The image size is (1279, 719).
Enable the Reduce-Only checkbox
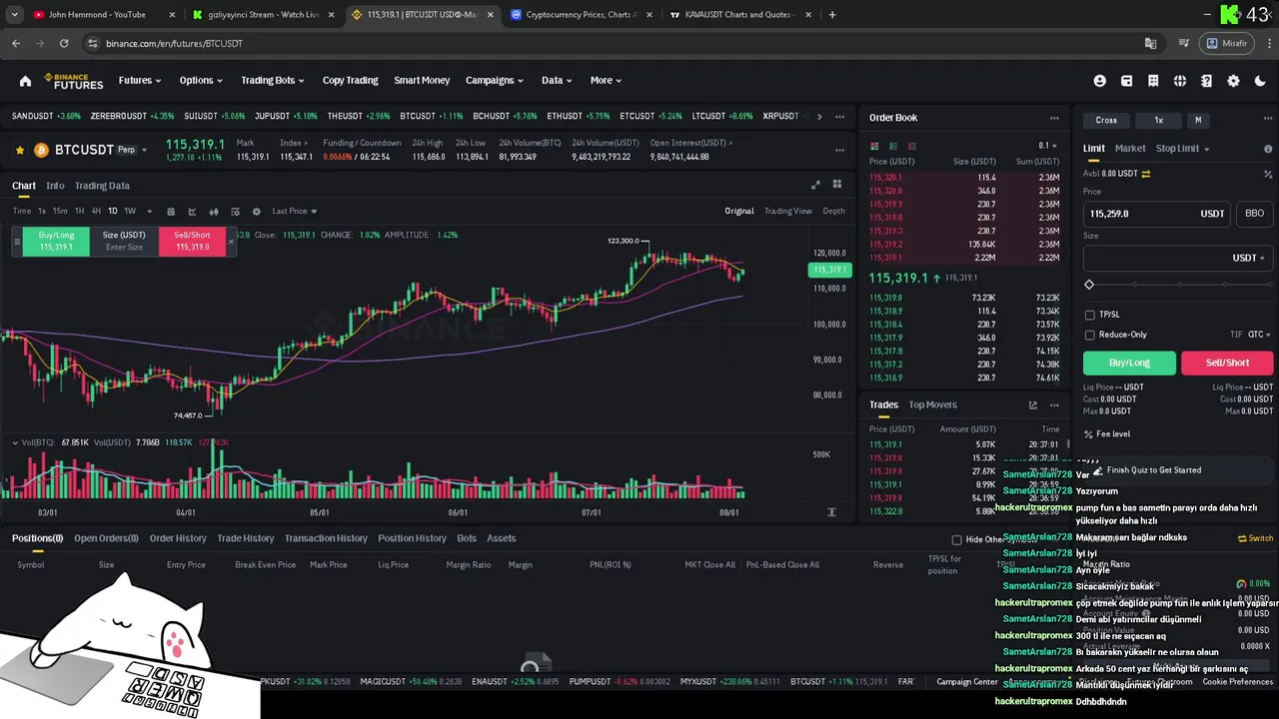[x=1090, y=335]
